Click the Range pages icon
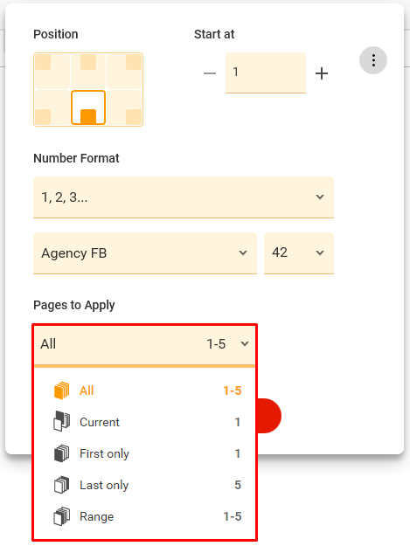The image size is (410, 546). (62, 516)
